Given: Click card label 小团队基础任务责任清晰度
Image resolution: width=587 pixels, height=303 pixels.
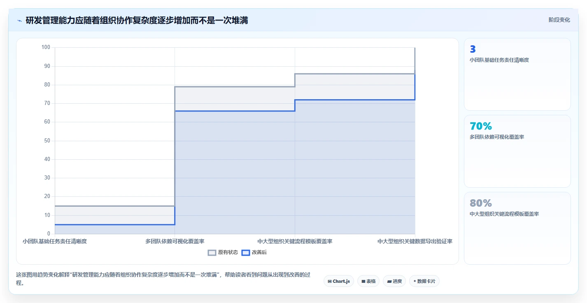Looking at the screenshot, I should coord(499,60).
